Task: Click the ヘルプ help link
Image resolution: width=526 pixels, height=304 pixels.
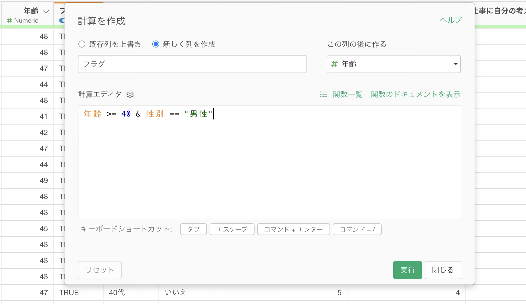Action: click(x=451, y=20)
